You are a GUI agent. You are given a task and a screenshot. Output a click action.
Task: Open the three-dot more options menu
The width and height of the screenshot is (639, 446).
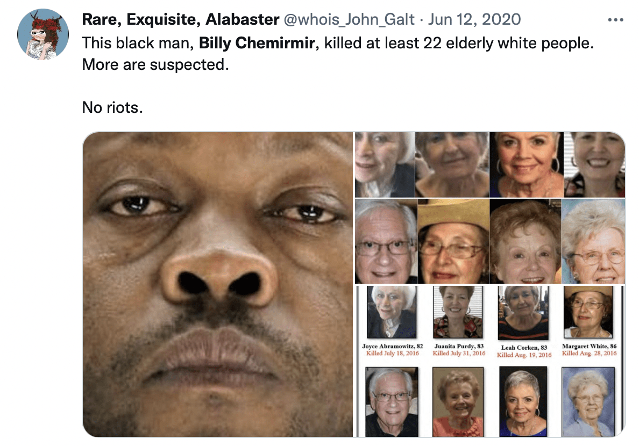pos(615,19)
